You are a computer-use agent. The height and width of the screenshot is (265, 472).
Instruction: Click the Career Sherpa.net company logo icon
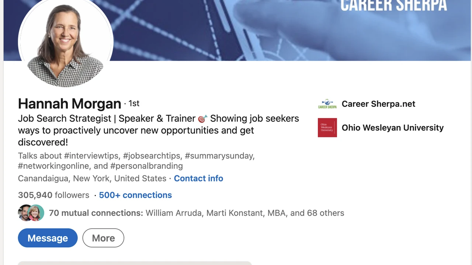coord(327,104)
